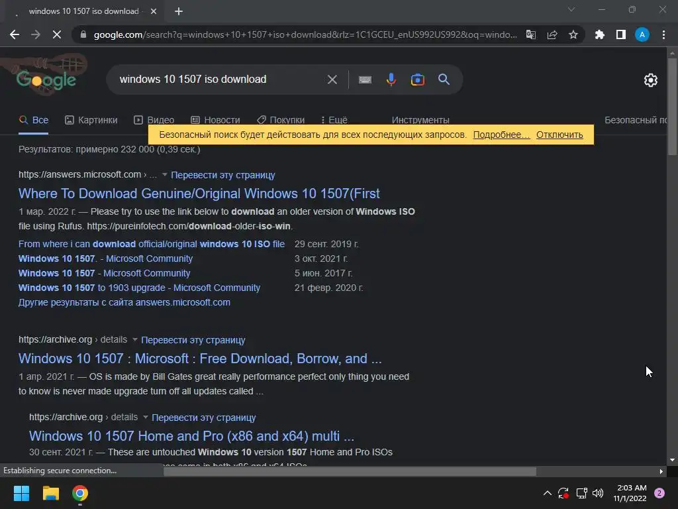Open Google quick settings gear
The width and height of the screenshot is (678, 509).
click(x=650, y=80)
